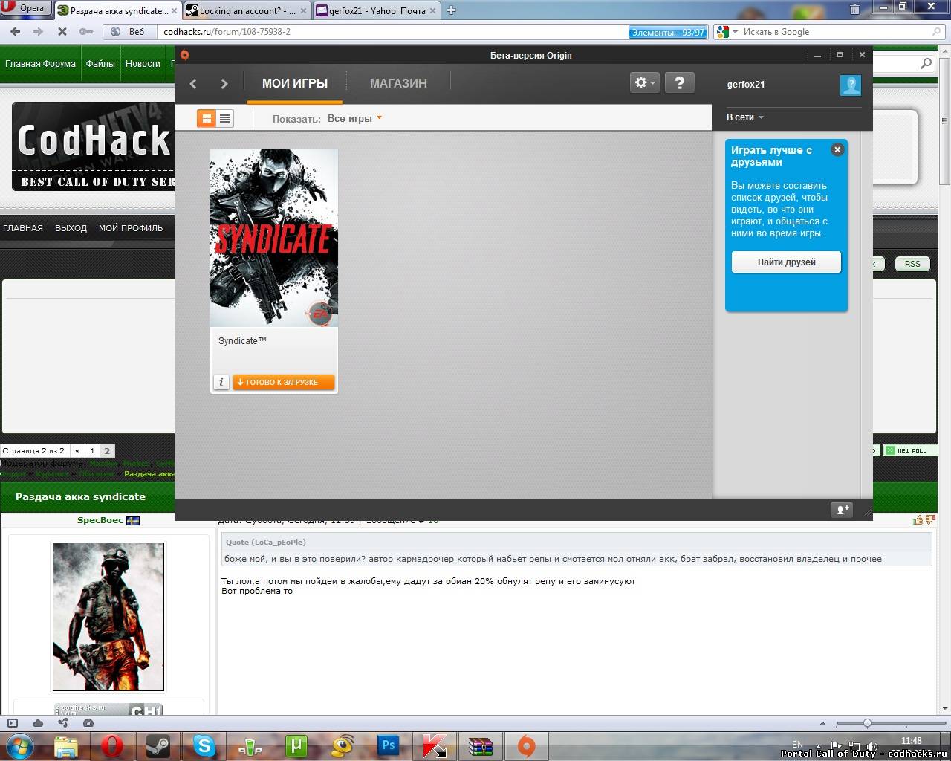Click gerfox21 username in Origin

746,84
